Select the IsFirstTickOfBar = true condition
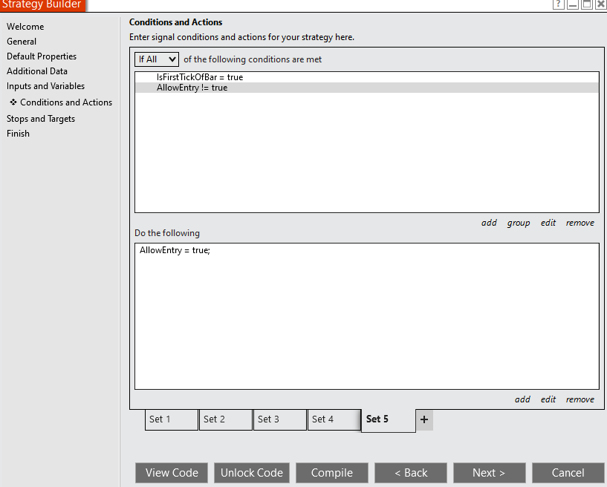The image size is (607, 487). 366,77
